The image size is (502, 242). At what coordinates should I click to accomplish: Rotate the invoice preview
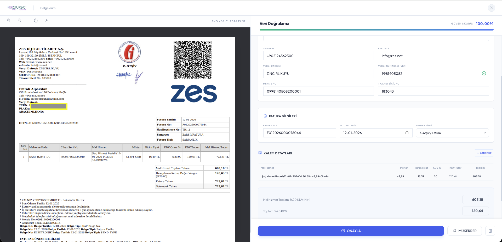(x=36, y=20)
